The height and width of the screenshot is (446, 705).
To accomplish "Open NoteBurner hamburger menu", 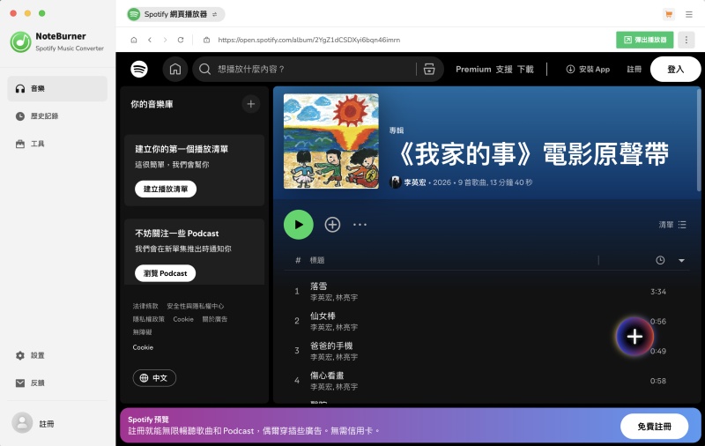I will [x=689, y=14].
